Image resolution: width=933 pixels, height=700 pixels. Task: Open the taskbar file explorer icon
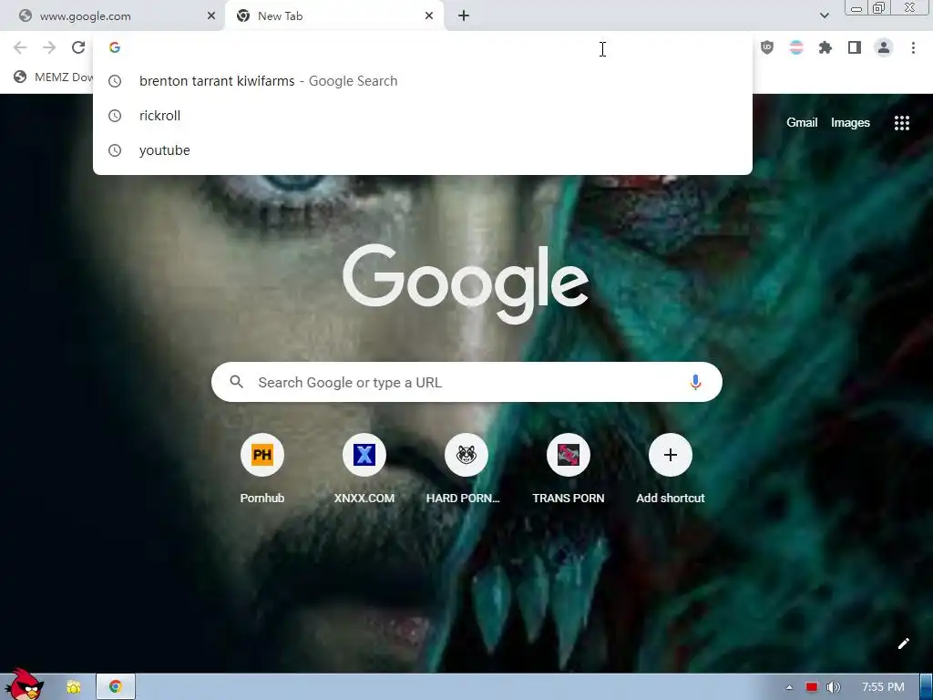coord(74,687)
